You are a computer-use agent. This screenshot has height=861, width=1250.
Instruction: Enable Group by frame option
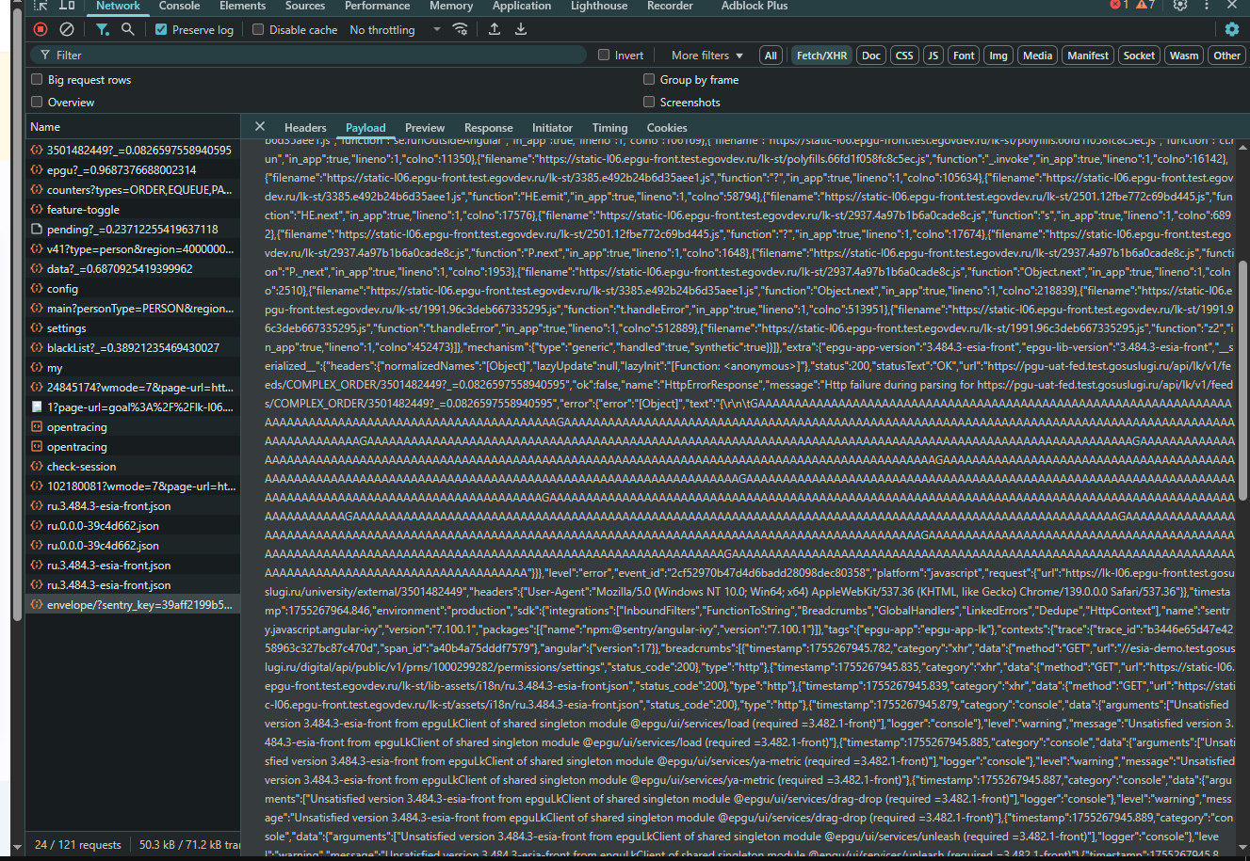point(649,79)
